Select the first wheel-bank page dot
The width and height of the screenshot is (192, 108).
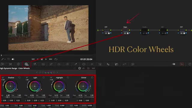tap(40, 72)
